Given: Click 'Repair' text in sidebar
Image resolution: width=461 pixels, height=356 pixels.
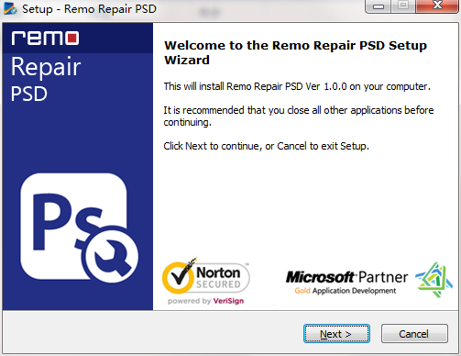Looking at the screenshot, I should [x=46, y=67].
